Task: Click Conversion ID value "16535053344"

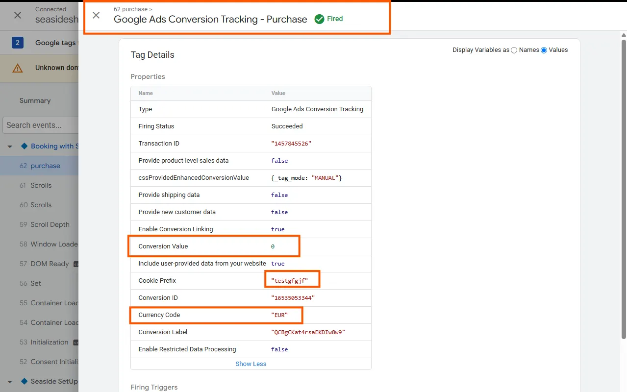Action: pos(293,298)
